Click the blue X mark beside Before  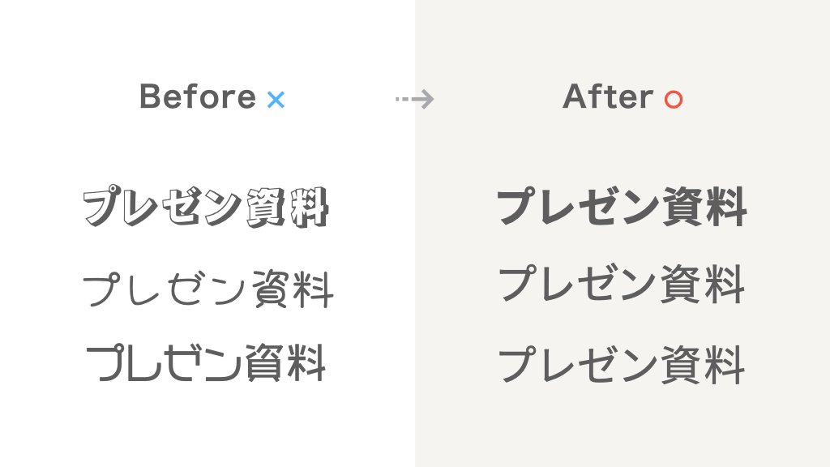click(276, 100)
